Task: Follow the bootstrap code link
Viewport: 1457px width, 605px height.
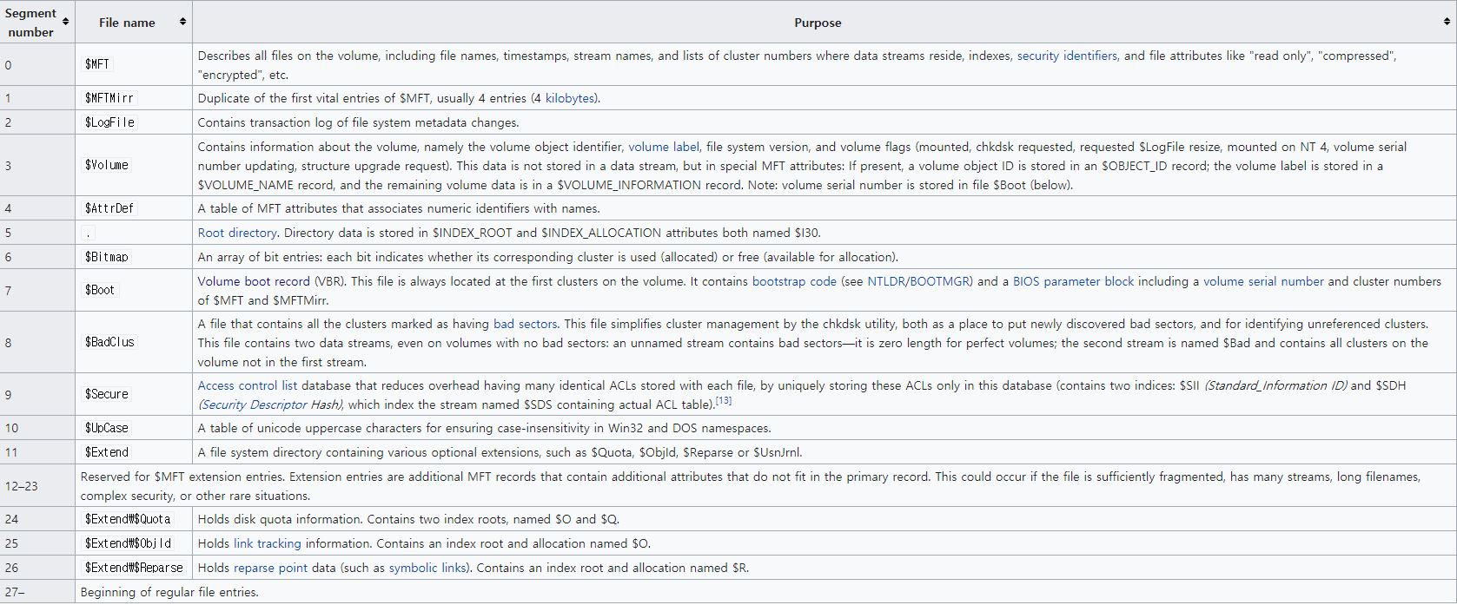Action: point(794,281)
